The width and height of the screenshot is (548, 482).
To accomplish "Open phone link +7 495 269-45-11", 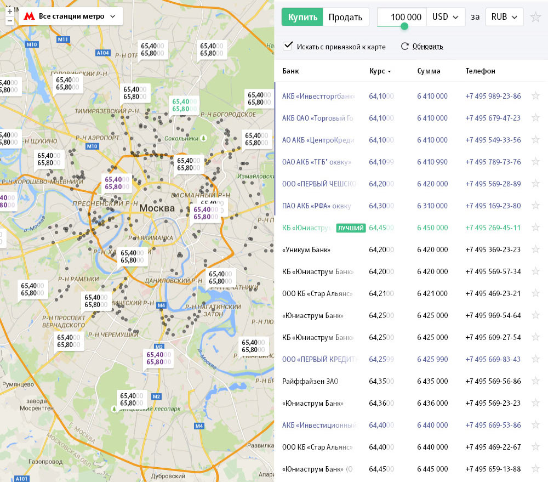I will [x=493, y=228].
